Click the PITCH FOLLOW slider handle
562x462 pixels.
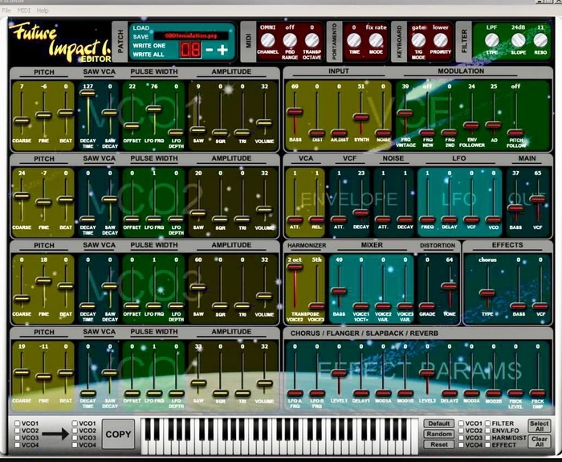[x=515, y=133]
